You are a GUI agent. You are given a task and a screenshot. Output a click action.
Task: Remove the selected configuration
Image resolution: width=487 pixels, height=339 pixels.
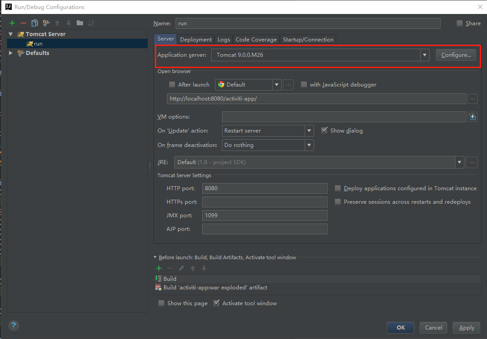tap(23, 23)
